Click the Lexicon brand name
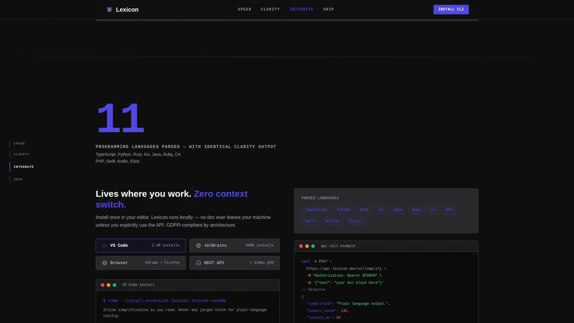Viewport: 574px width, 323px height. [x=127, y=10]
